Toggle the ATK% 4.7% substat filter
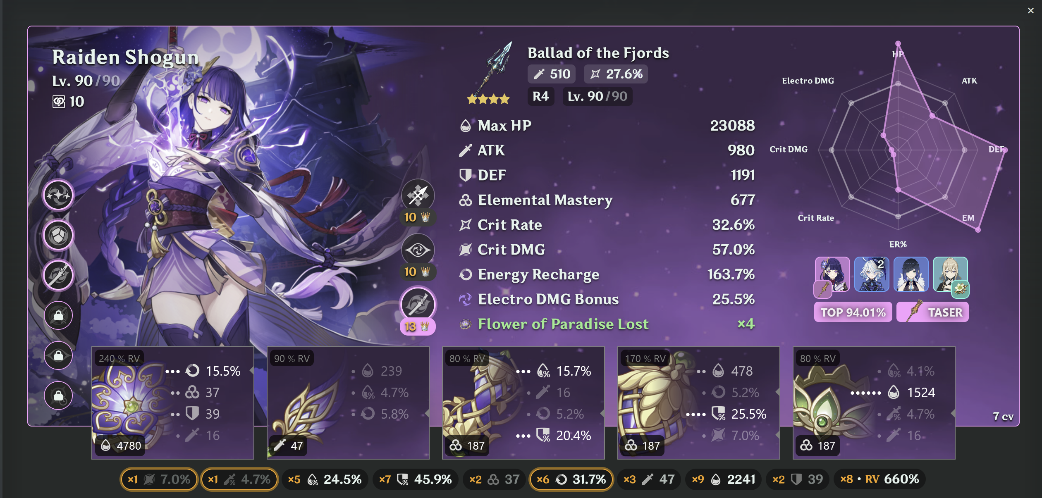The height and width of the screenshot is (498, 1042). 239,479
